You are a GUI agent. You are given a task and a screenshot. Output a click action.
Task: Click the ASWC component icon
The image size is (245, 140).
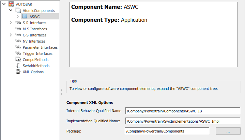pyautogui.click(x=25, y=16)
